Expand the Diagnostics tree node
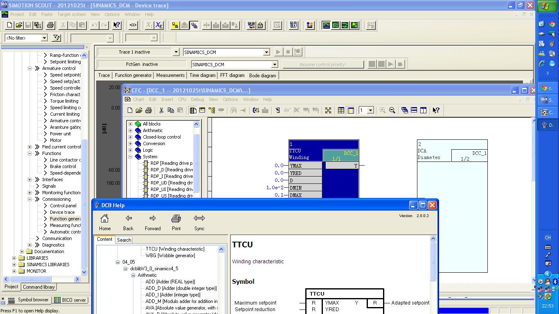The image size is (559, 314). coord(30,245)
